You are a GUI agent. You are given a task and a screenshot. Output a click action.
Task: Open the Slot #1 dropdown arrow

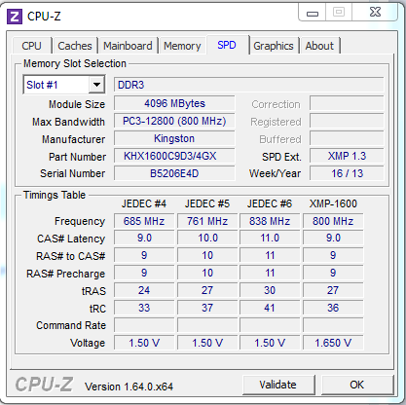[96, 85]
